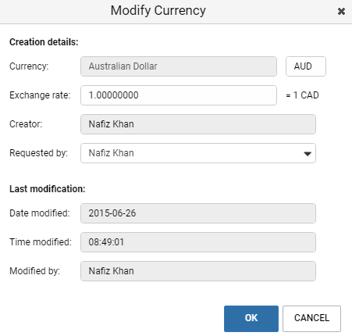Click the 'Date modified:' label
Viewport: 352px width, 336px height.
click(x=40, y=213)
